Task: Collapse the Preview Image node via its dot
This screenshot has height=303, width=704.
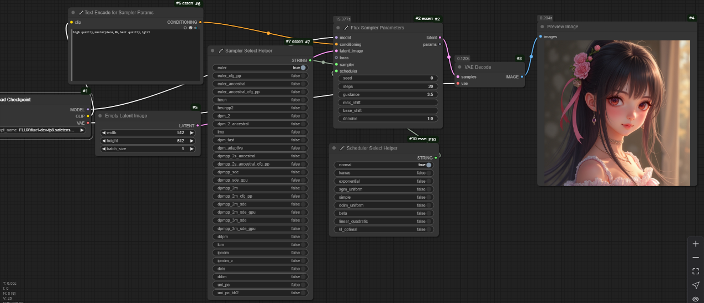Action: click(542, 27)
